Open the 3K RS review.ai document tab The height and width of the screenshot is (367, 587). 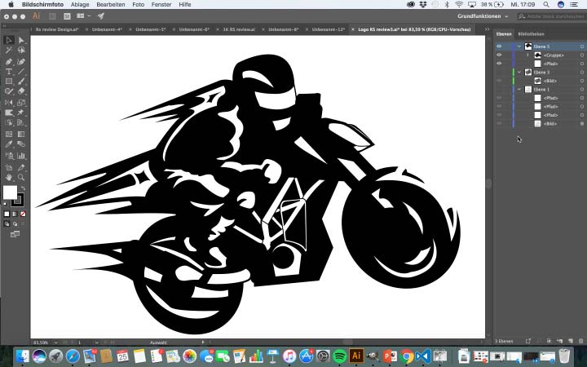(x=240, y=29)
